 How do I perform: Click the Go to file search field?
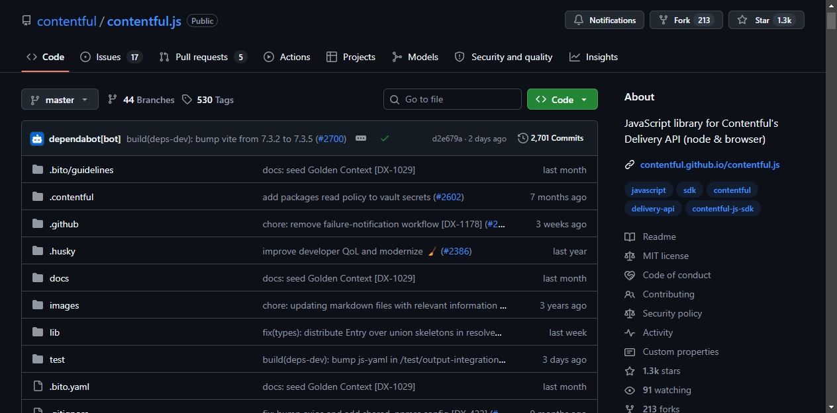click(452, 99)
